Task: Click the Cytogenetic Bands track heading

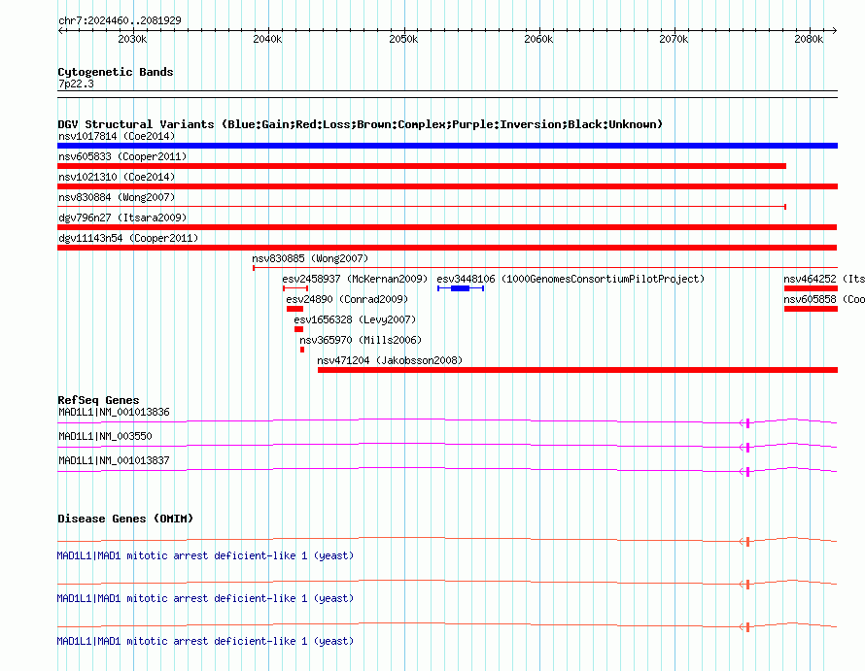Action: point(116,72)
